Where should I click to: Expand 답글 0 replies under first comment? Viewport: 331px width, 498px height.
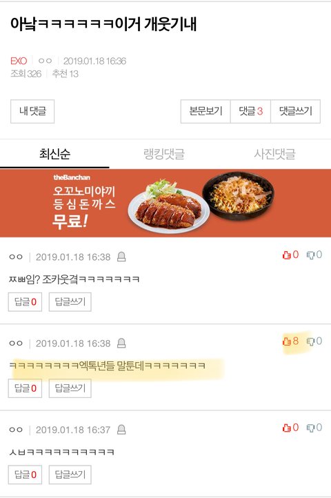(x=25, y=301)
